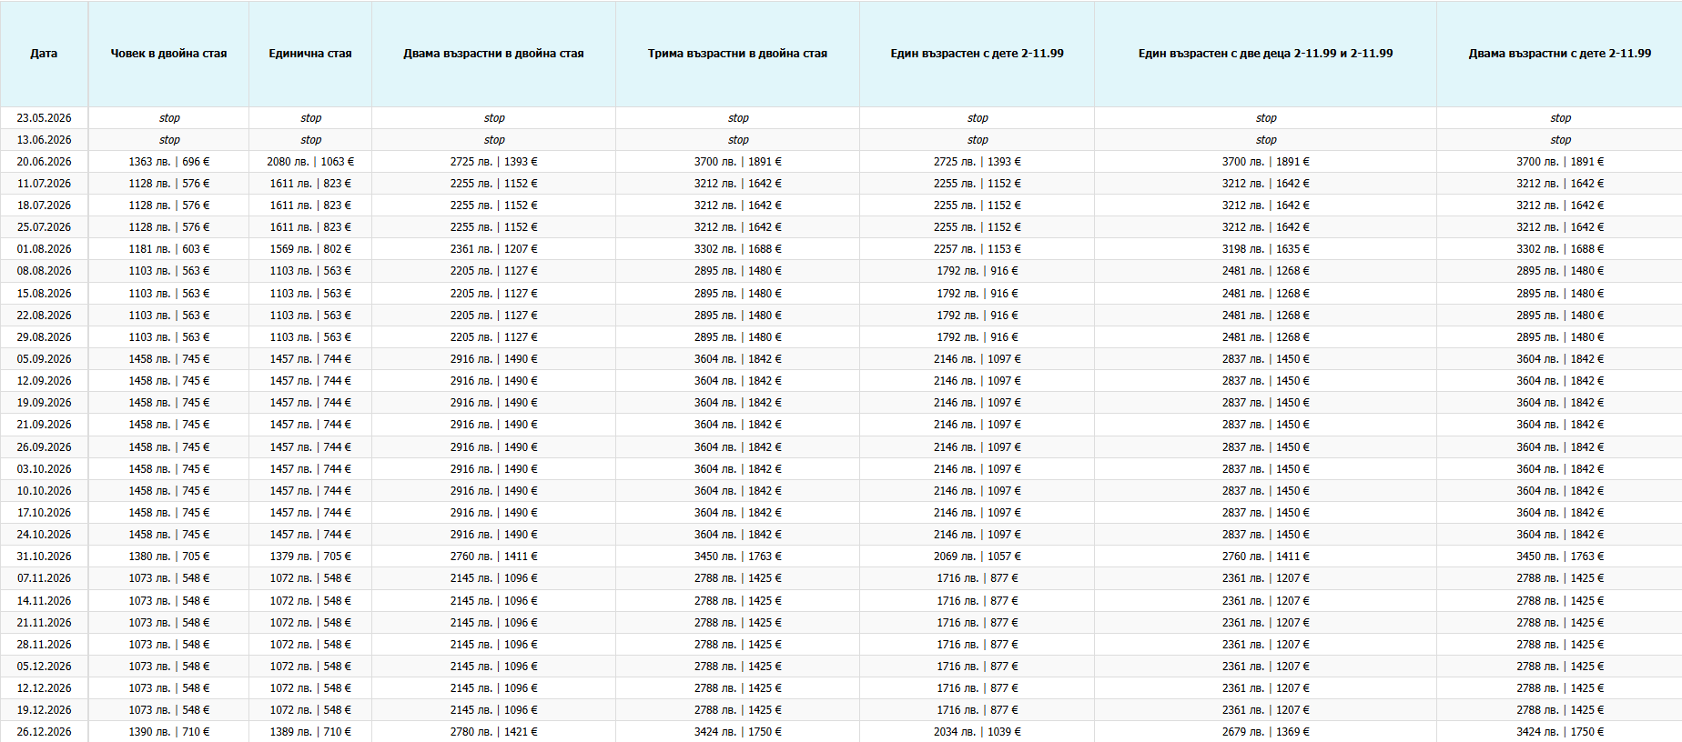Select the 26.12.2026 date cell

coord(44,732)
